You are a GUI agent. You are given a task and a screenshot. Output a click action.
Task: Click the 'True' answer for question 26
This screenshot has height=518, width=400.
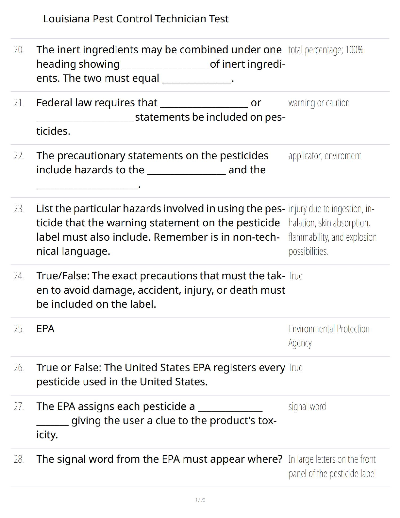pyautogui.click(x=295, y=368)
